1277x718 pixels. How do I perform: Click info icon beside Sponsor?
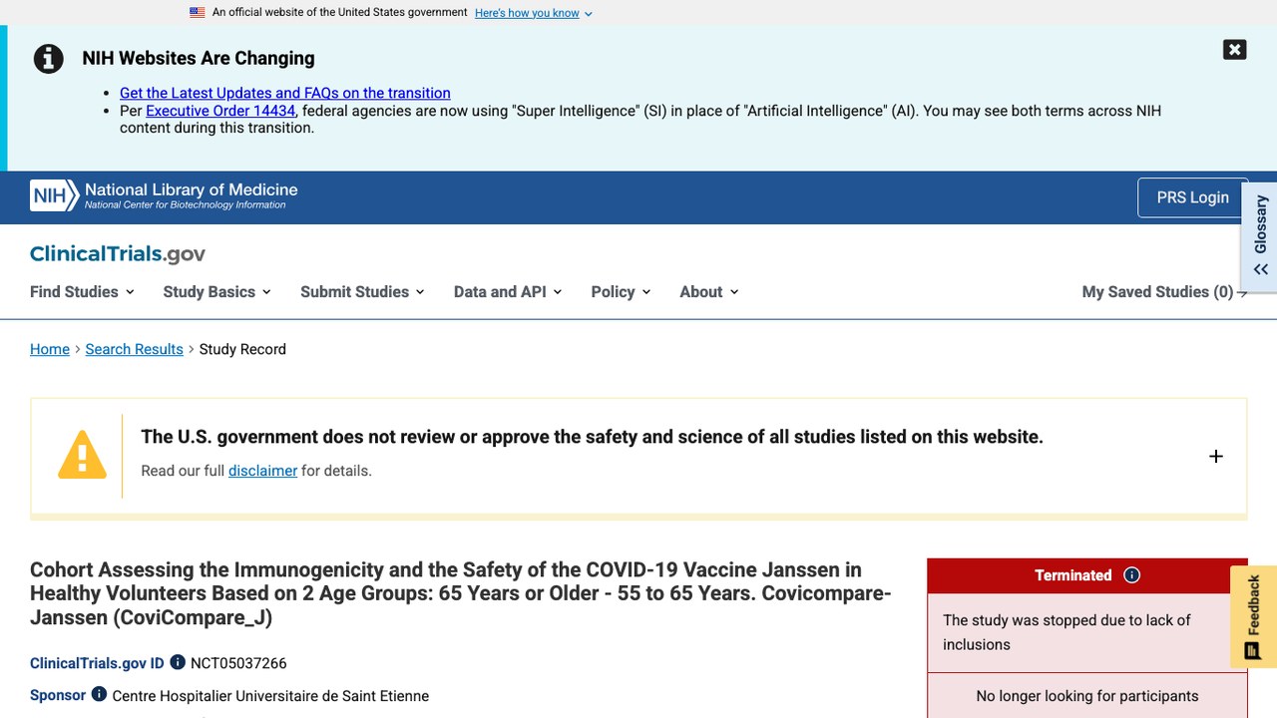[x=99, y=694]
